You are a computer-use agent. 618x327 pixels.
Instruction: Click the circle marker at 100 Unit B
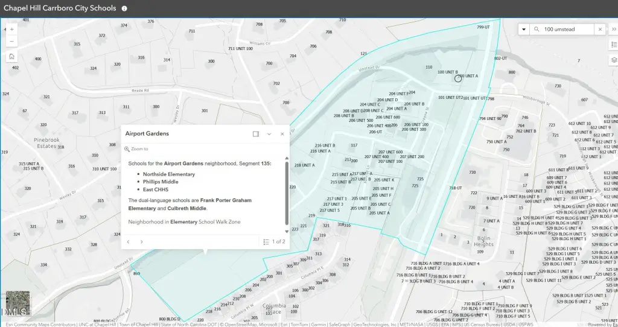tap(457, 78)
